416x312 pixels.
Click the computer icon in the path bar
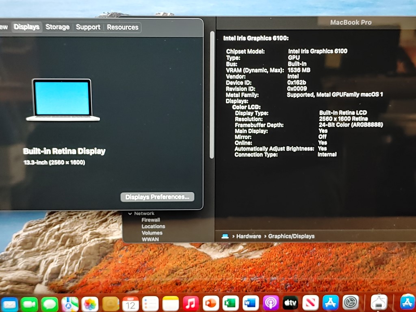coord(225,236)
